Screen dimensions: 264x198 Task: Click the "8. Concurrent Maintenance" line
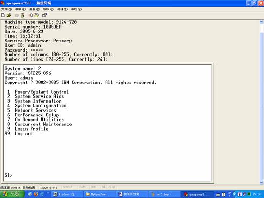coord(40,125)
